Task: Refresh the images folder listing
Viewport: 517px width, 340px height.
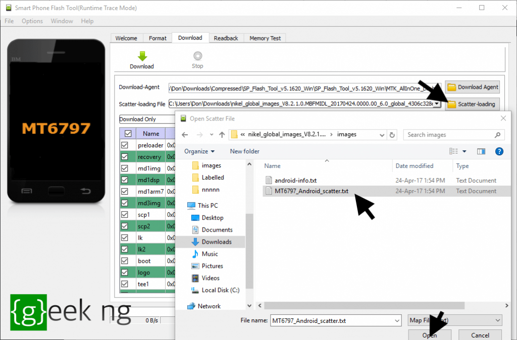Action: tap(392, 135)
